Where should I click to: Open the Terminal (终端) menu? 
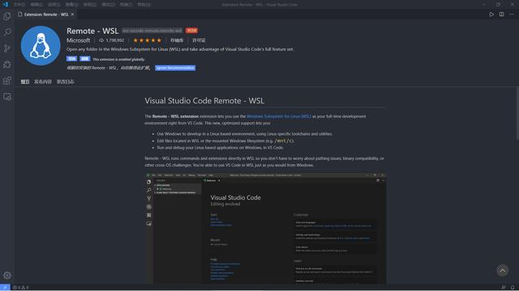(x=126, y=5)
